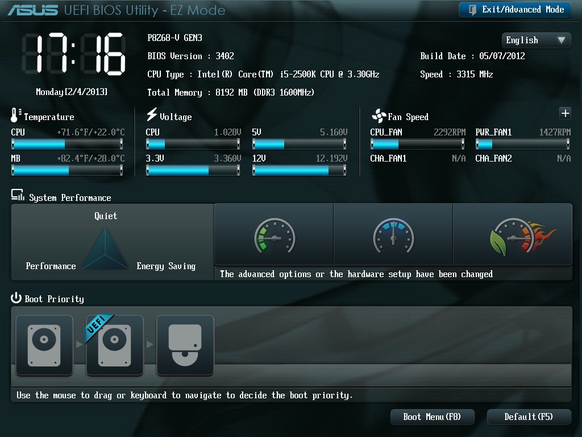Open Exit/Advanced Mode menu

pyautogui.click(x=515, y=10)
